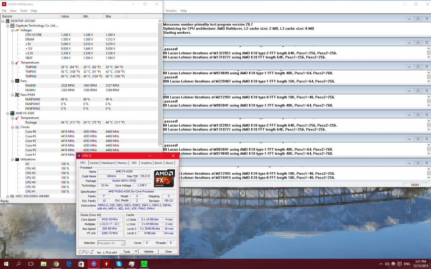
Task: Click the Validate button in CPU-Z
Action: pos(149,252)
